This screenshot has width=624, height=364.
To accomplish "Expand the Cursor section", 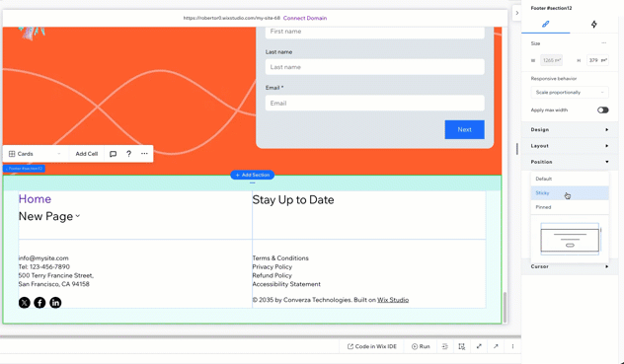I will tap(570, 266).
